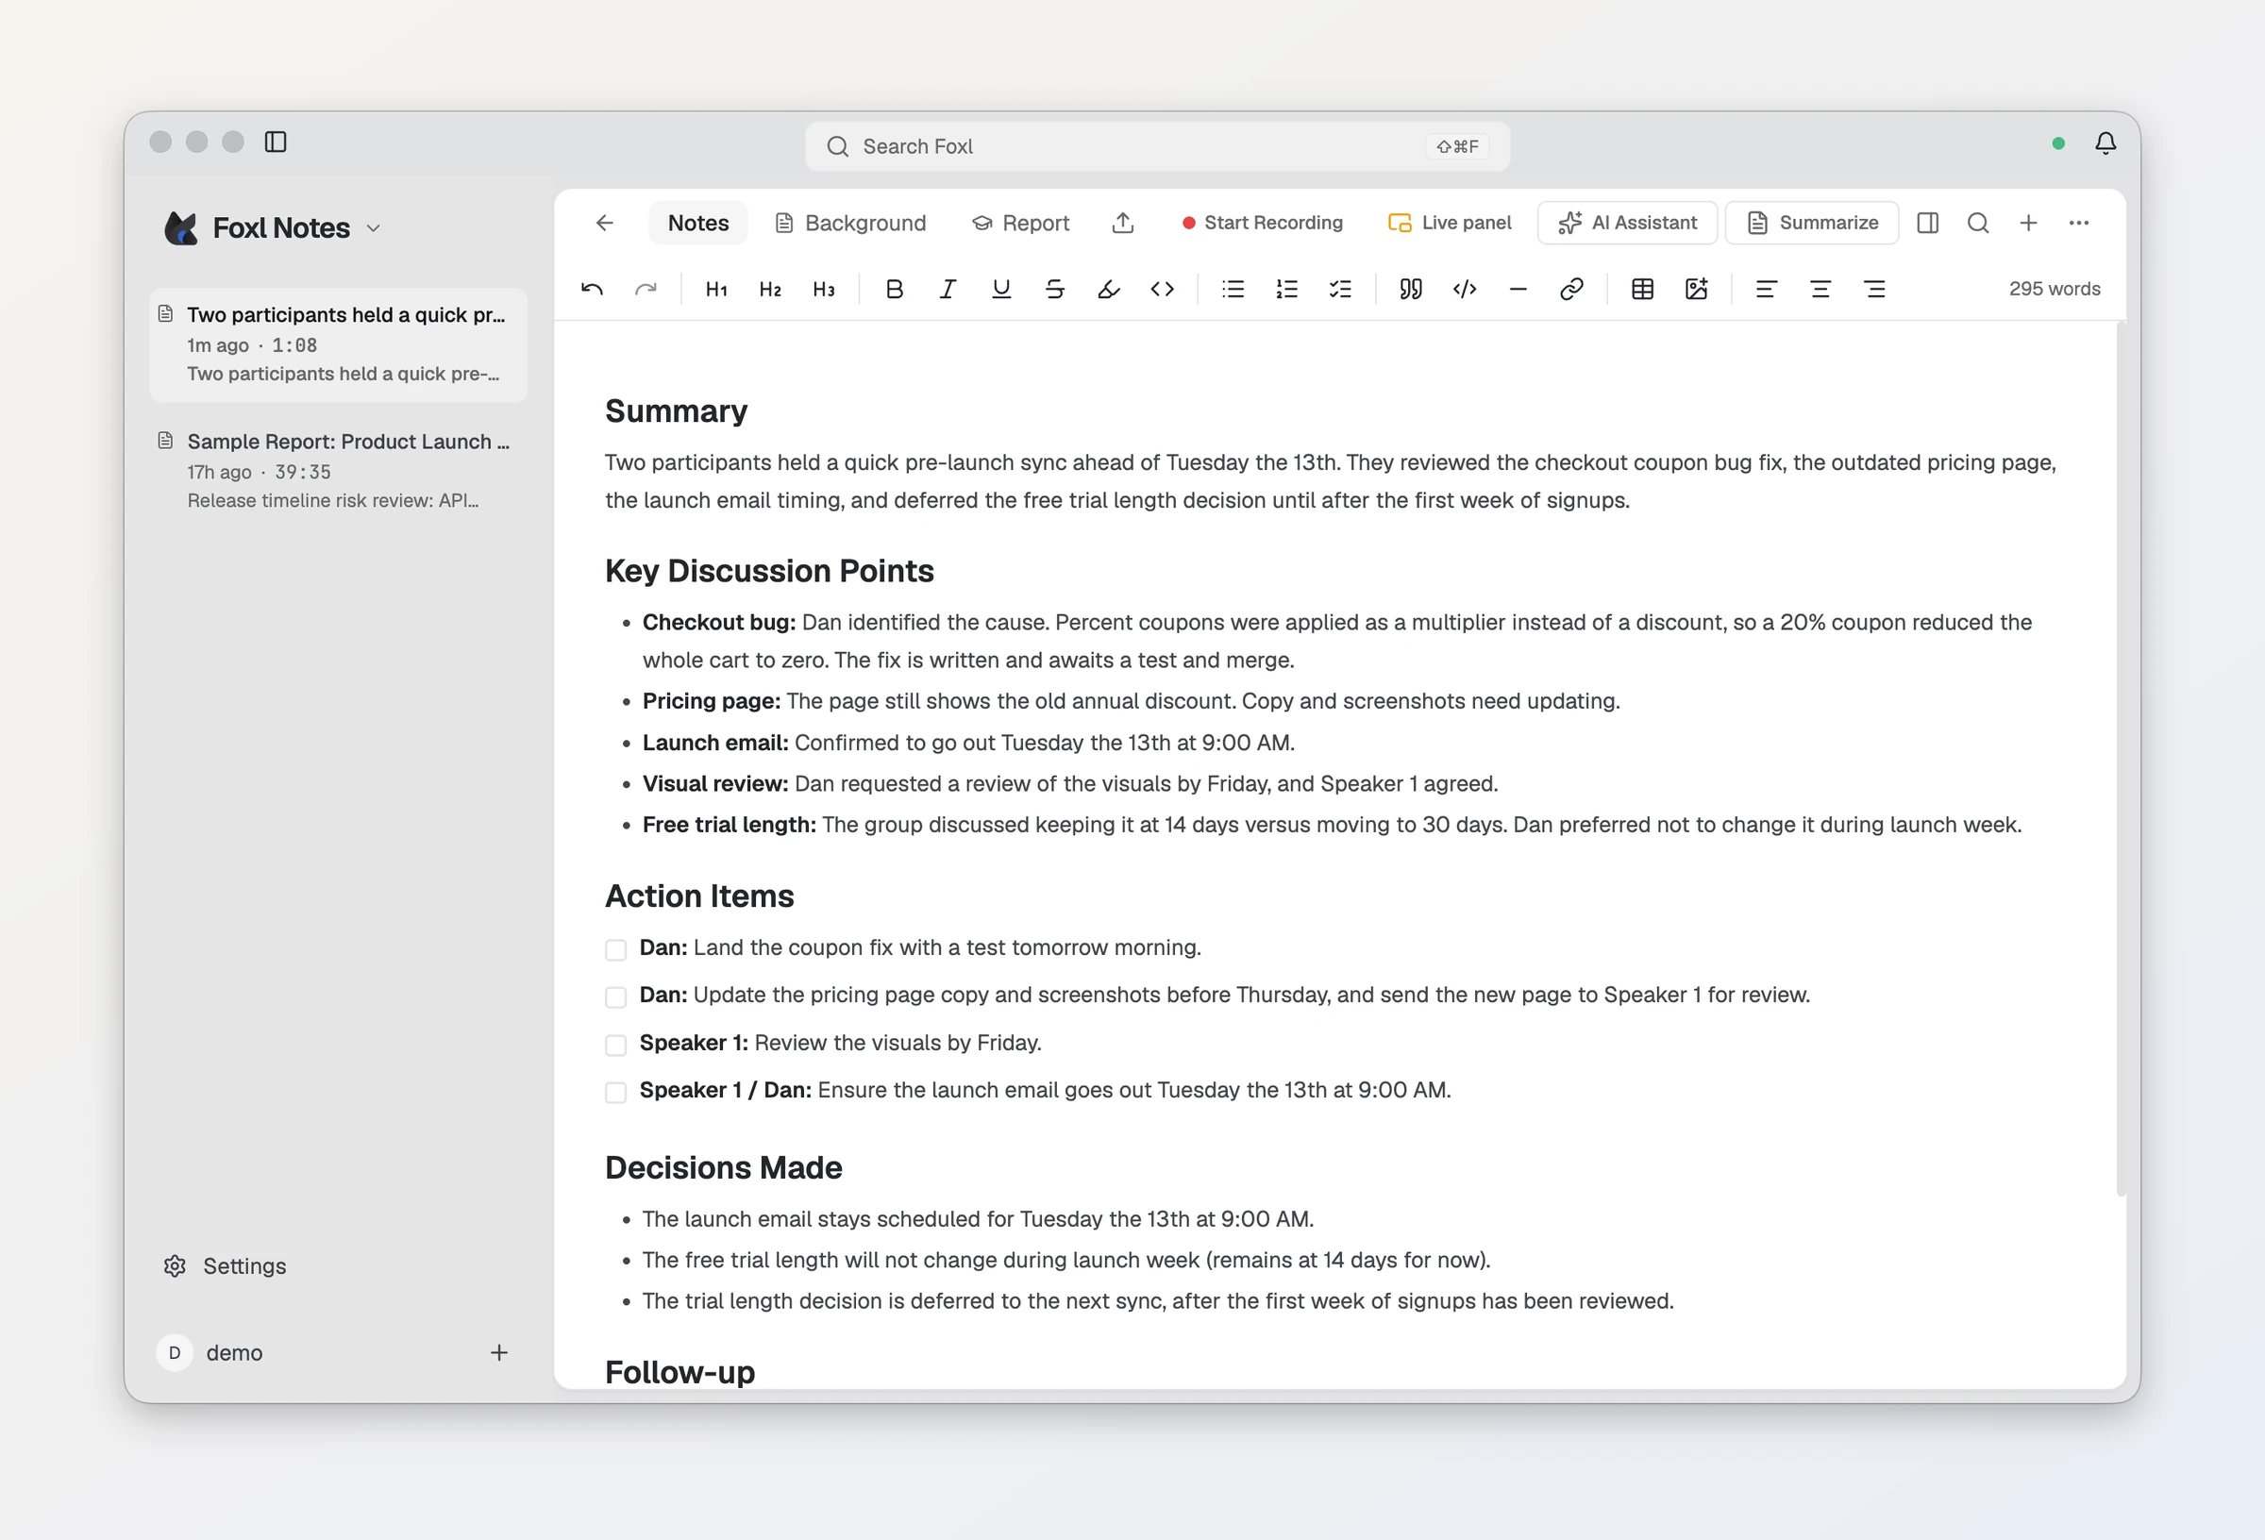Open Sample Report: Product Launch note
The height and width of the screenshot is (1540, 2265).
[338, 471]
